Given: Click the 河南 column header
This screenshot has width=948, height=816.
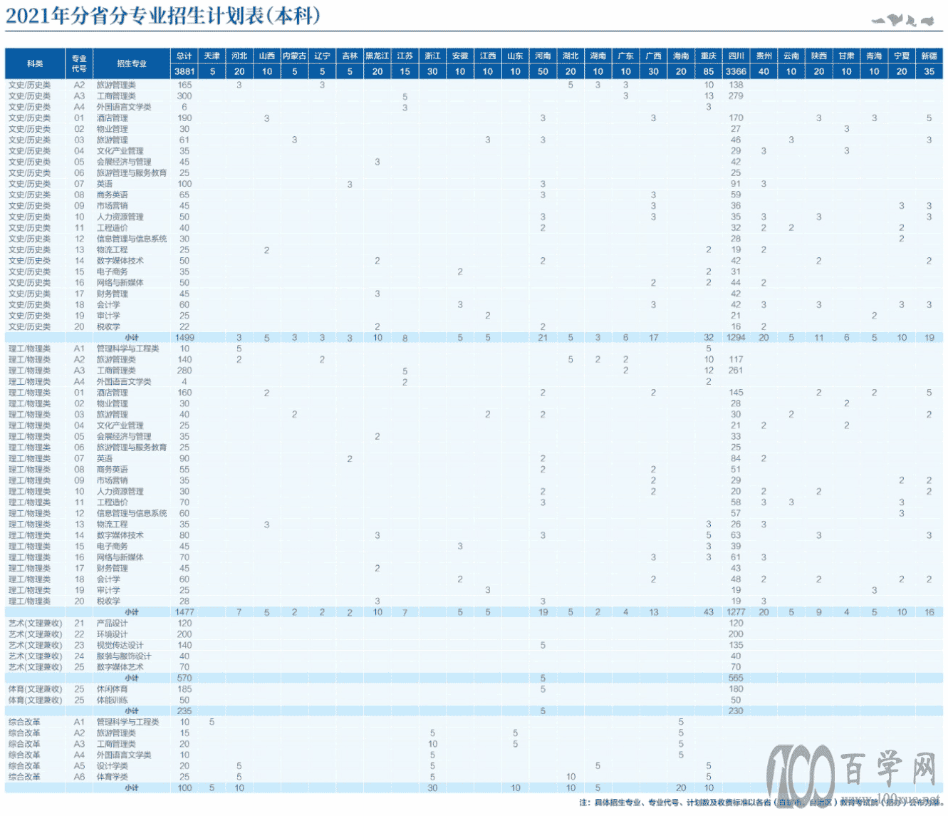Looking at the screenshot, I should pos(543,56).
